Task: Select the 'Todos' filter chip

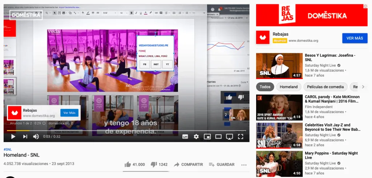Action: click(x=265, y=87)
